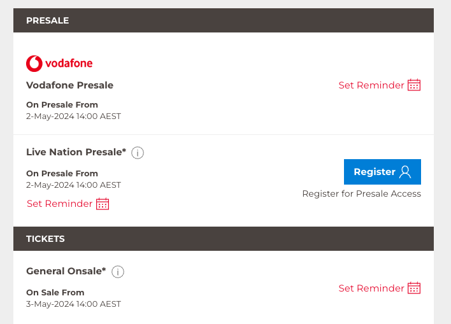
Task: Click the Register for Presale Access text
Action: click(361, 194)
